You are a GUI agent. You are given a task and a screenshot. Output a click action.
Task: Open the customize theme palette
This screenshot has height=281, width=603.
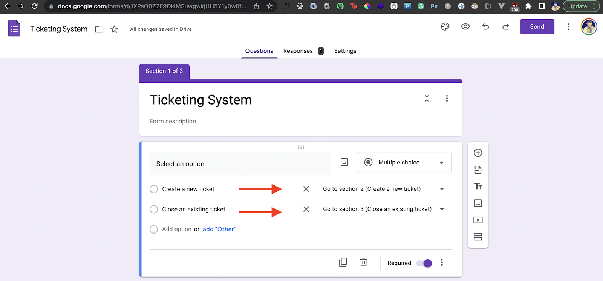[x=445, y=27]
